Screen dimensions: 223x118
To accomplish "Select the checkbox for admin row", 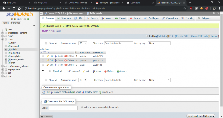I will click(43, 56).
